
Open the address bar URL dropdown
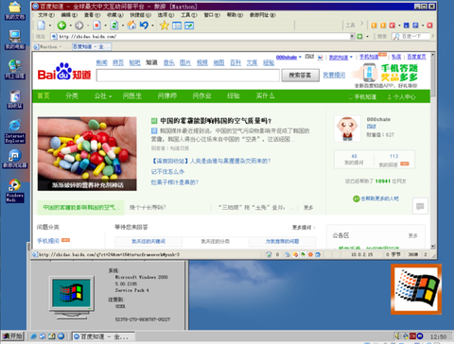pyautogui.click(x=352, y=37)
